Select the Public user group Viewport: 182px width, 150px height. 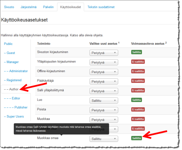point(8,44)
